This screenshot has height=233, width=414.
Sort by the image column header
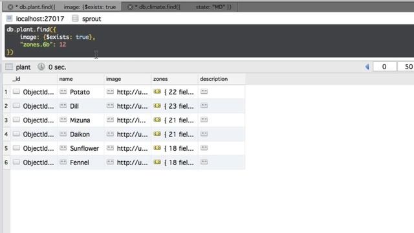pyautogui.click(x=127, y=79)
